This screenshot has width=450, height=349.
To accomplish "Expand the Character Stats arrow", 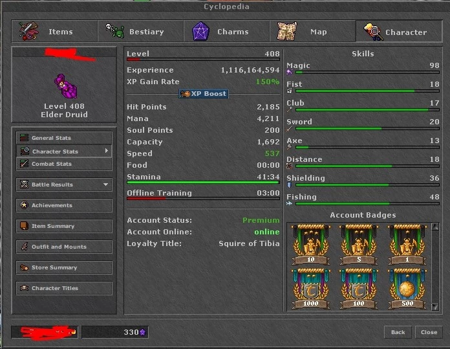I will 106,151.
